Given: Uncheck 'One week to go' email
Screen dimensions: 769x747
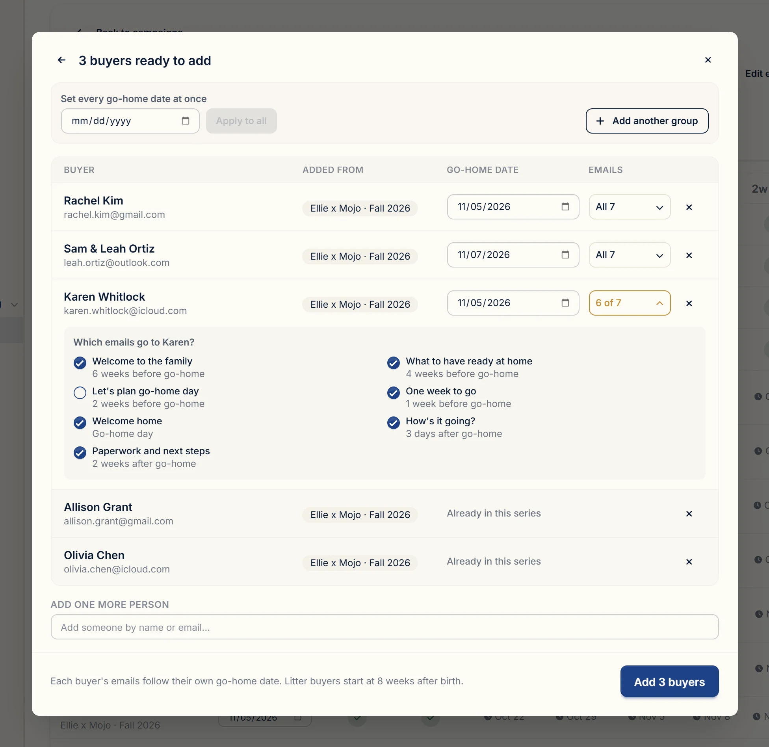Looking at the screenshot, I should click(394, 393).
